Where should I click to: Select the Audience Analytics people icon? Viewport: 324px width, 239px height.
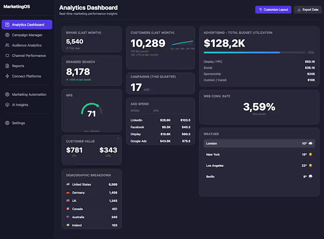pyautogui.click(x=7, y=45)
